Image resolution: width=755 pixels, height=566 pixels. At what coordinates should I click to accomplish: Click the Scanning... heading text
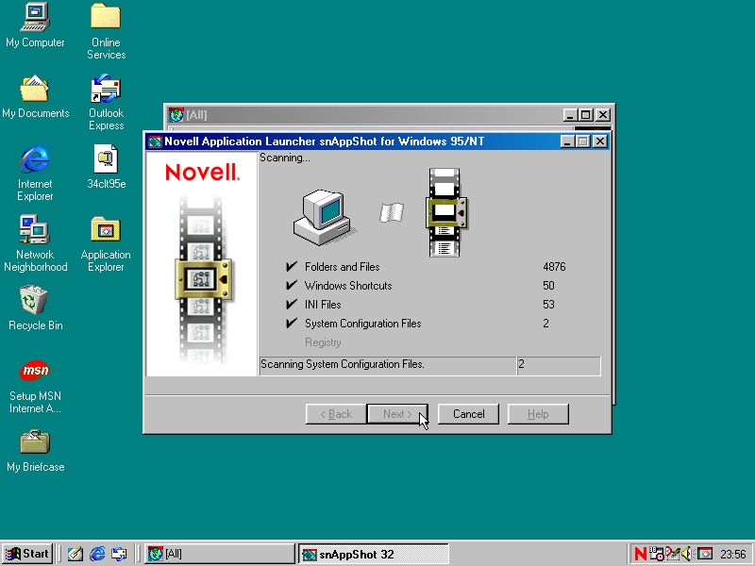(285, 158)
